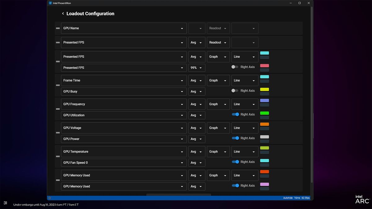This screenshot has height=209, width=372.
Task: Pick the cyan line color for Frame Time
Action: pyautogui.click(x=264, y=77)
